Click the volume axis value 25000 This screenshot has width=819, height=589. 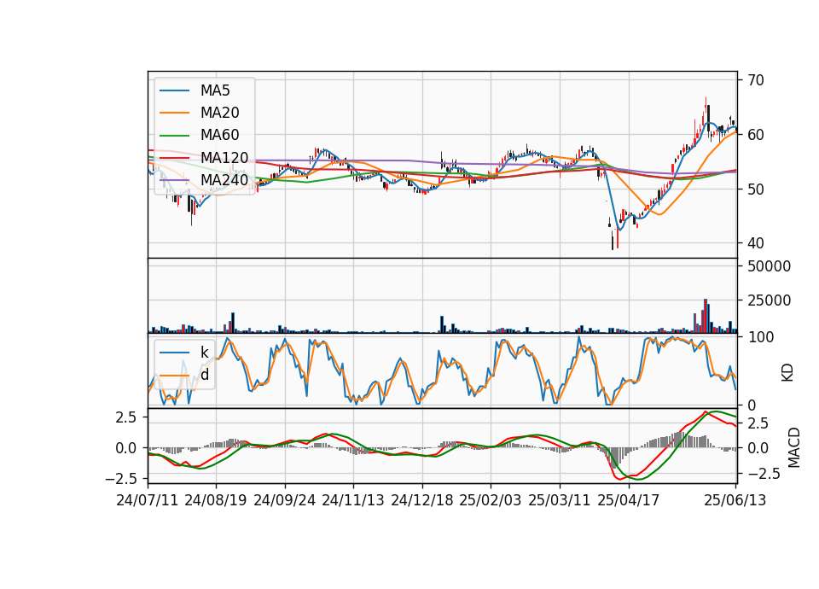pos(770,300)
